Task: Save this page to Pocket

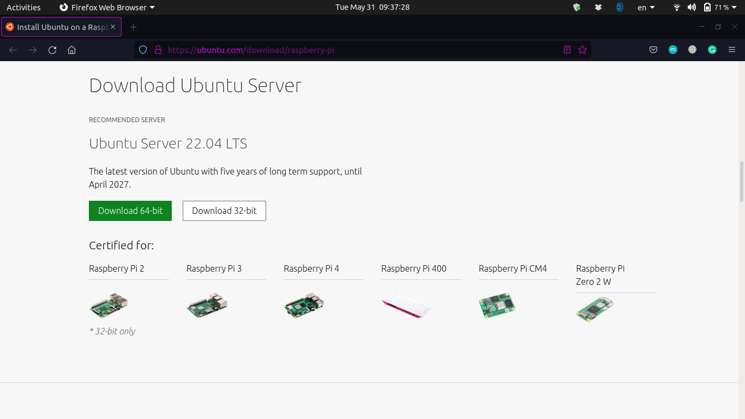Action: pos(653,50)
